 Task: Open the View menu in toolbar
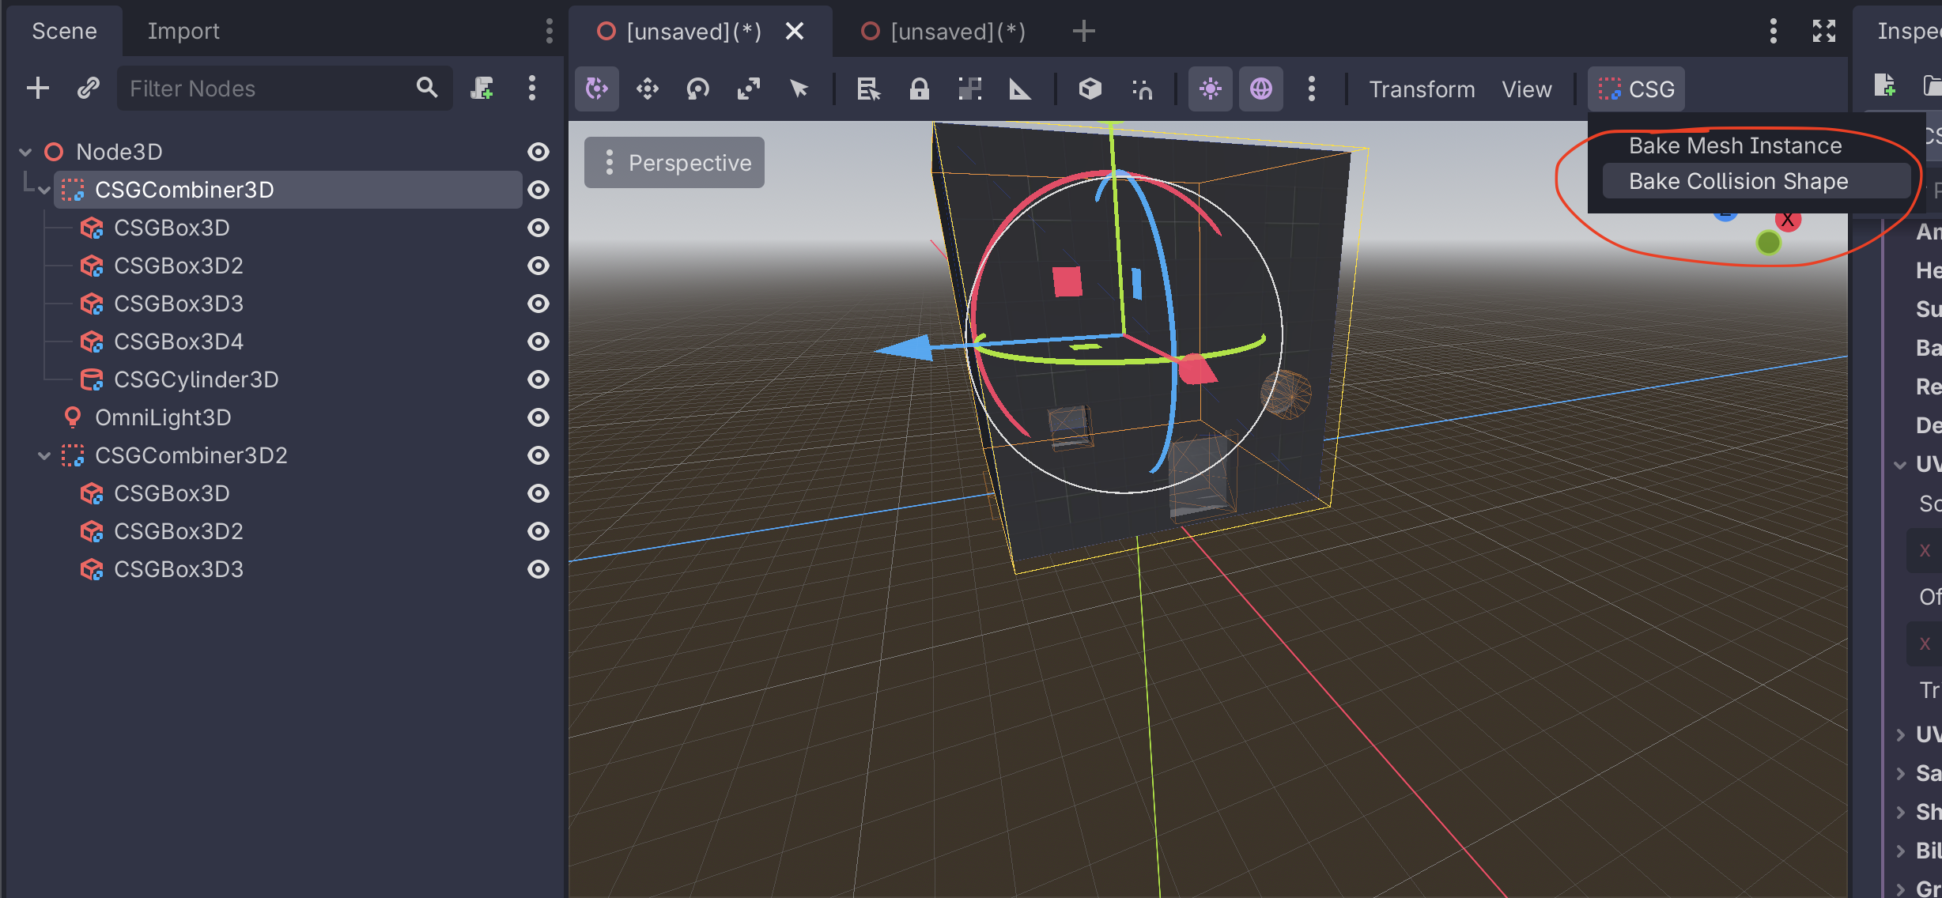pyautogui.click(x=1526, y=89)
